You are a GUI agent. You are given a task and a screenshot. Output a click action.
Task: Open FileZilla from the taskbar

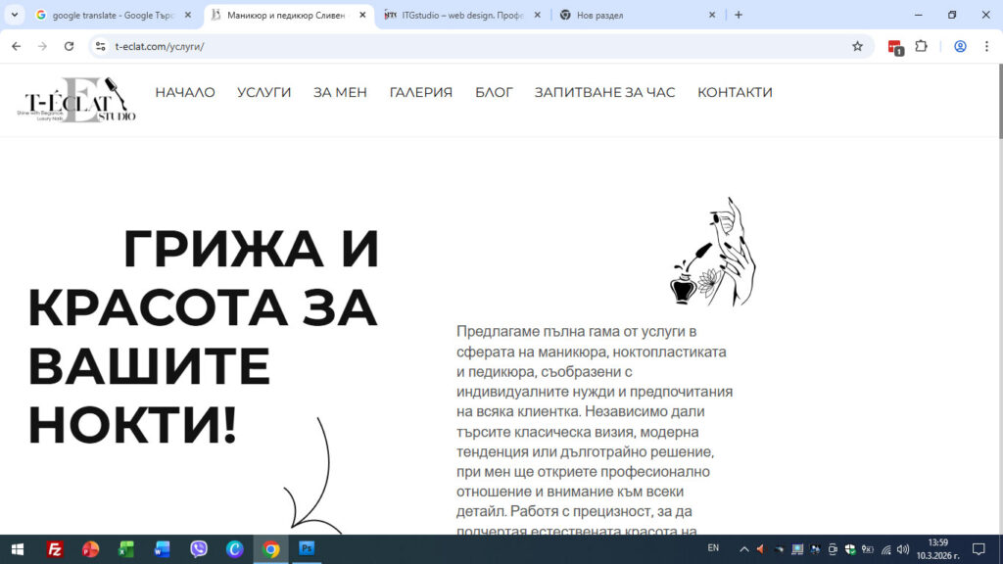coord(55,549)
